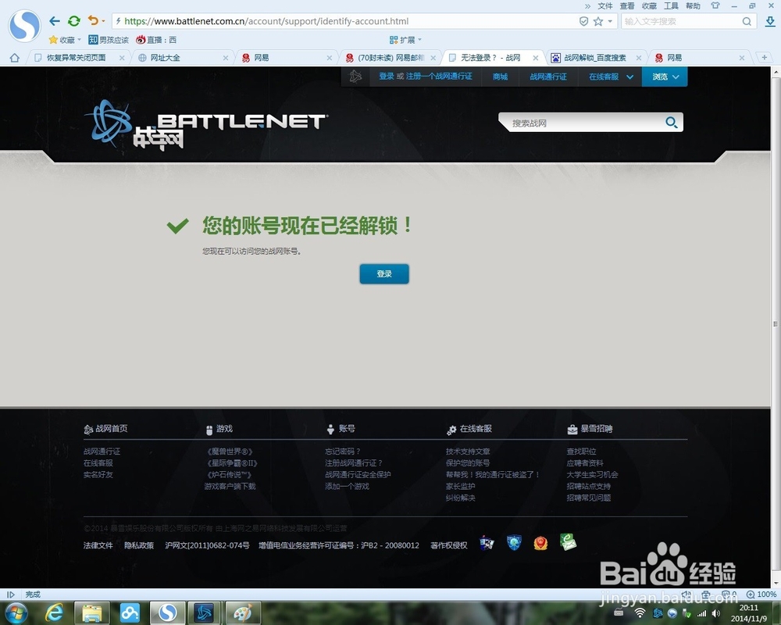This screenshot has height=625, width=781.
Task: Open Battle.net app from taskbar
Action: 205,613
